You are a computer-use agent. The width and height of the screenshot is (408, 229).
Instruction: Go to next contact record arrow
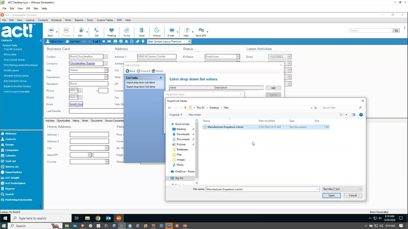(104, 42)
